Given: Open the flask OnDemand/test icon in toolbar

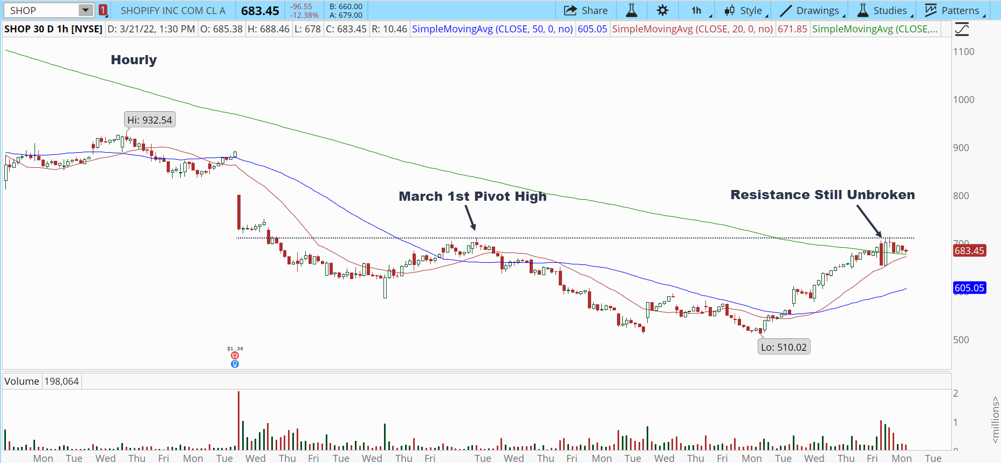Looking at the screenshot, I should point(632,10).
